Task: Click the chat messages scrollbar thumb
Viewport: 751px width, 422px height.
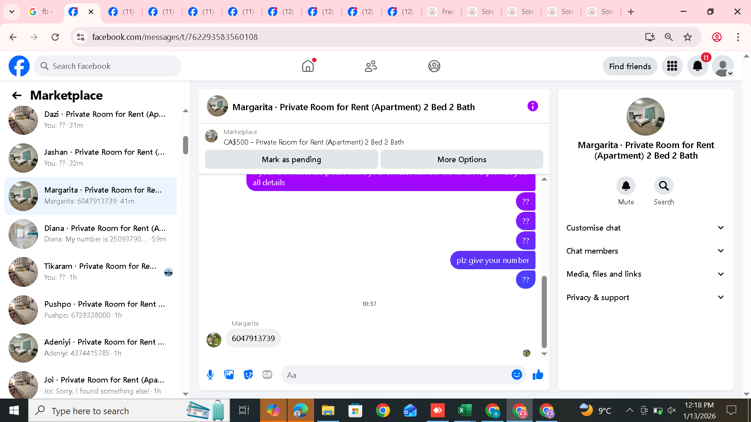Action: tap(544, 311)
